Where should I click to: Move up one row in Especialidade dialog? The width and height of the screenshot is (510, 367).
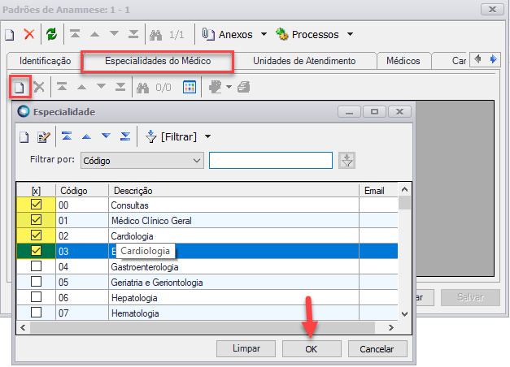coord(86,136)
